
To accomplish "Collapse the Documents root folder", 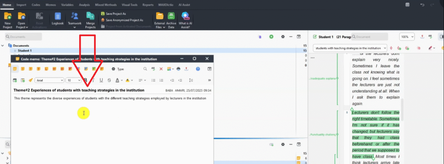I will click(x=3, y=45).
